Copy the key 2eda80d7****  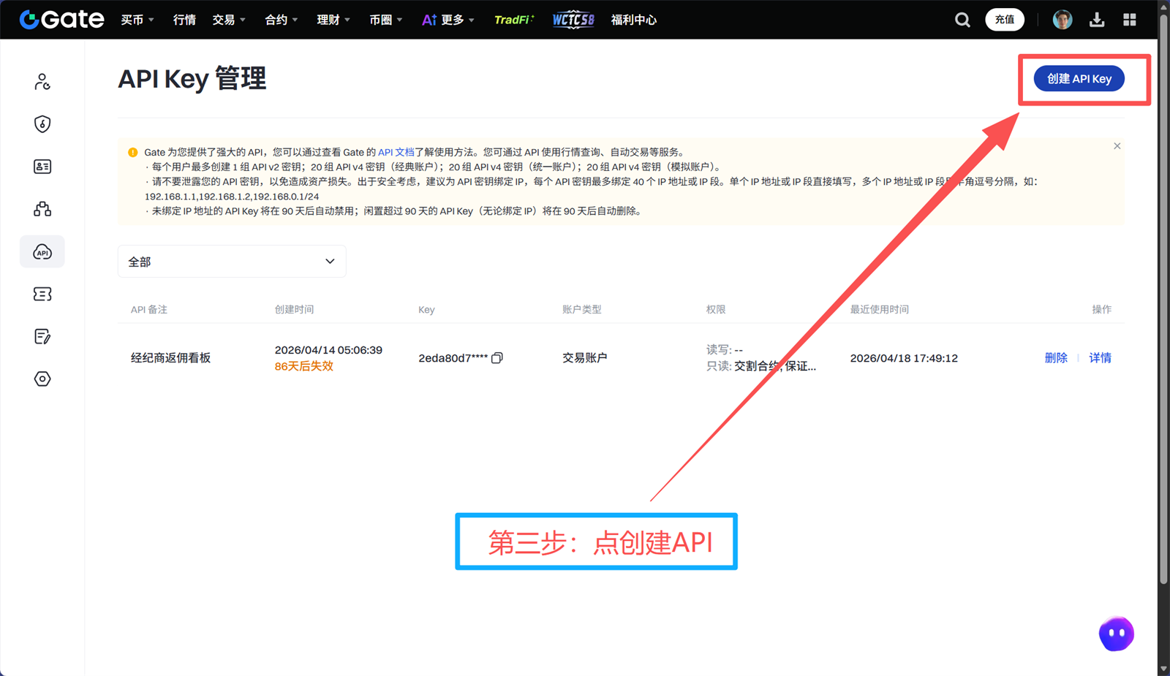pyautogui.click(x=497, y=358)
